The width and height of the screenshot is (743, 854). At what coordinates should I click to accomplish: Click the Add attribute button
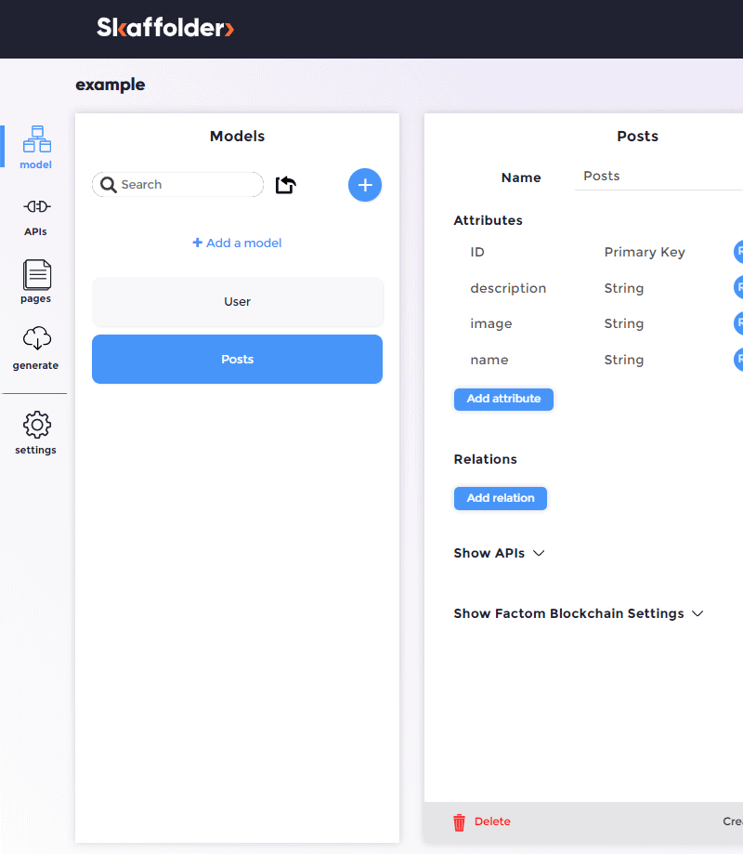point(503,399)
